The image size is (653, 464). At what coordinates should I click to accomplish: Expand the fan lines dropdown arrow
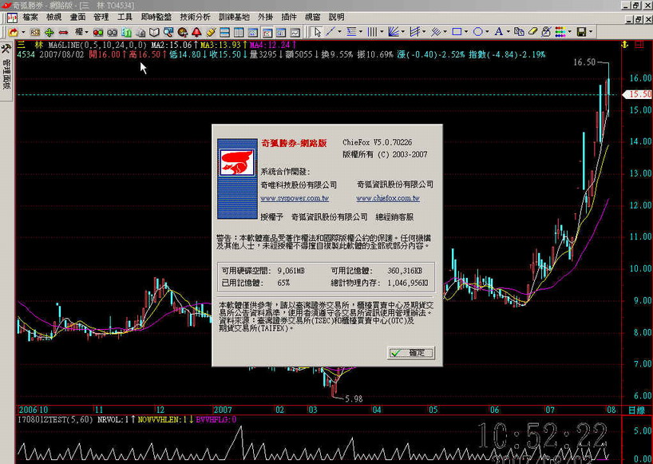point(402,32)
